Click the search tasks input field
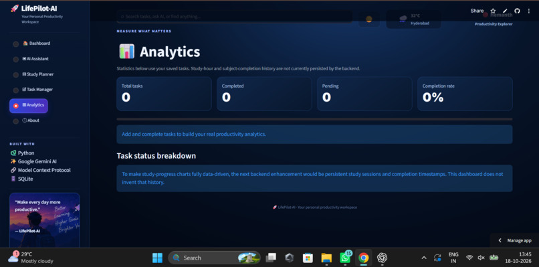 (235, 17)
